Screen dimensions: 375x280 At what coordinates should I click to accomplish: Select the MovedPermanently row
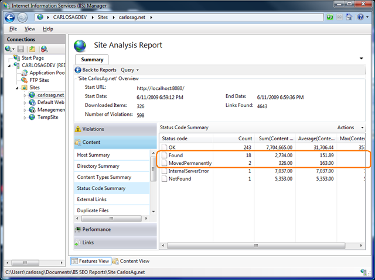(262, 163)
